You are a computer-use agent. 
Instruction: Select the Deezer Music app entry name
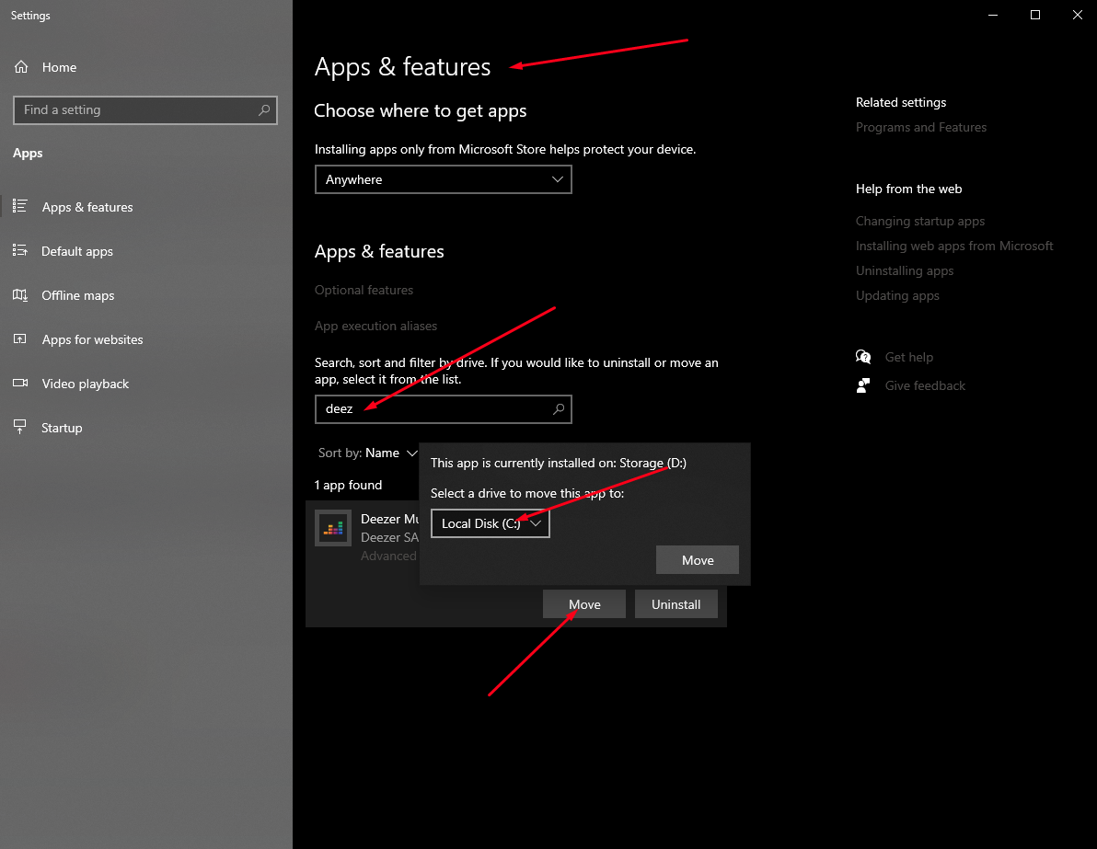[x=389, y=518]
